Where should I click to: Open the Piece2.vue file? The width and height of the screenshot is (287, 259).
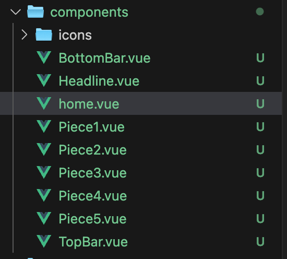tap(92, 150)
